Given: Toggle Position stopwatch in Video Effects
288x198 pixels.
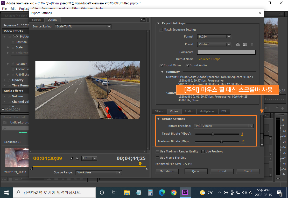Looking at the screenshot, I should tap(13, 42).
